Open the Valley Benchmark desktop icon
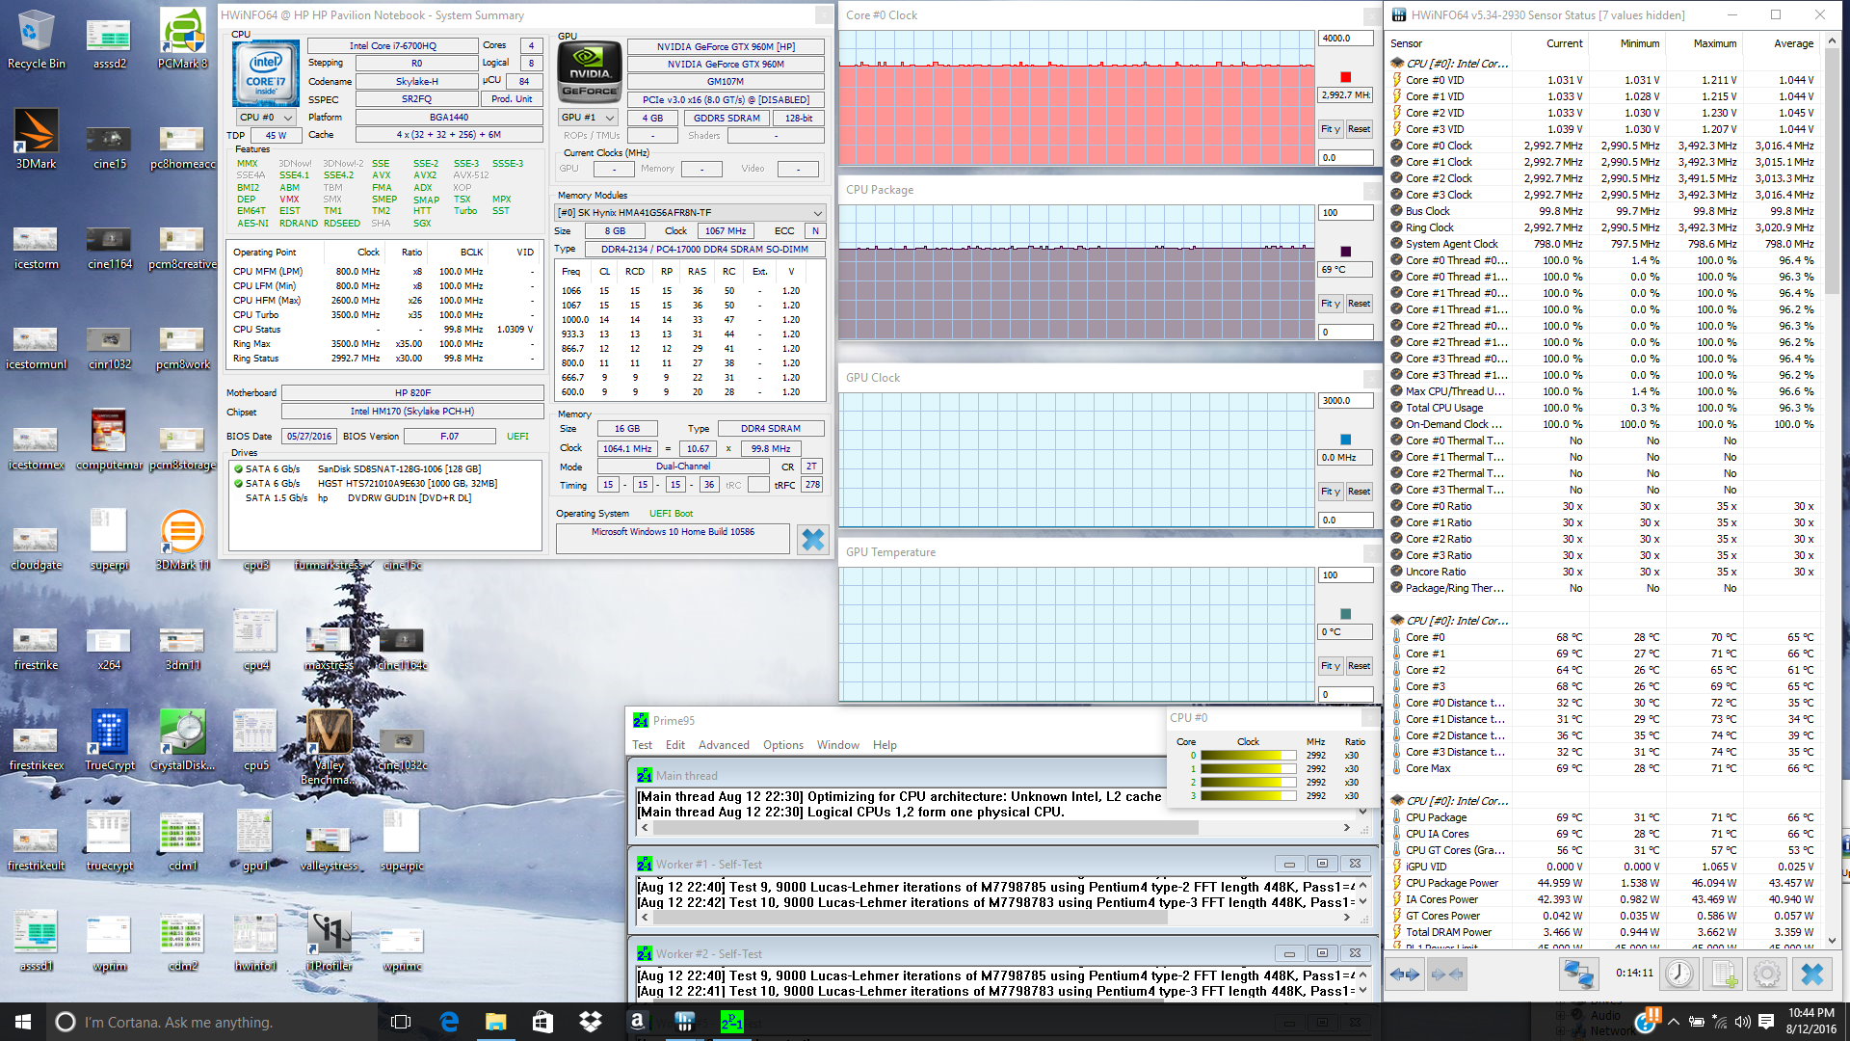 329,748
